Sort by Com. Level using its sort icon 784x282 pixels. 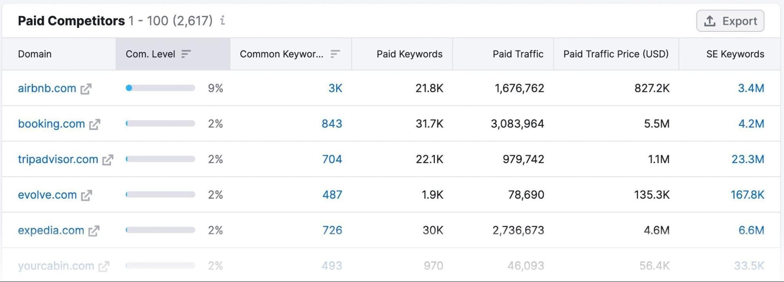pos(186,54)
